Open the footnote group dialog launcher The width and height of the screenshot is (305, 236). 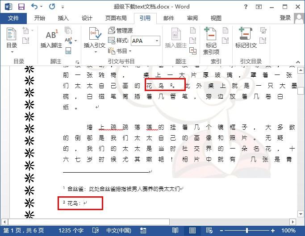point(76,62)
